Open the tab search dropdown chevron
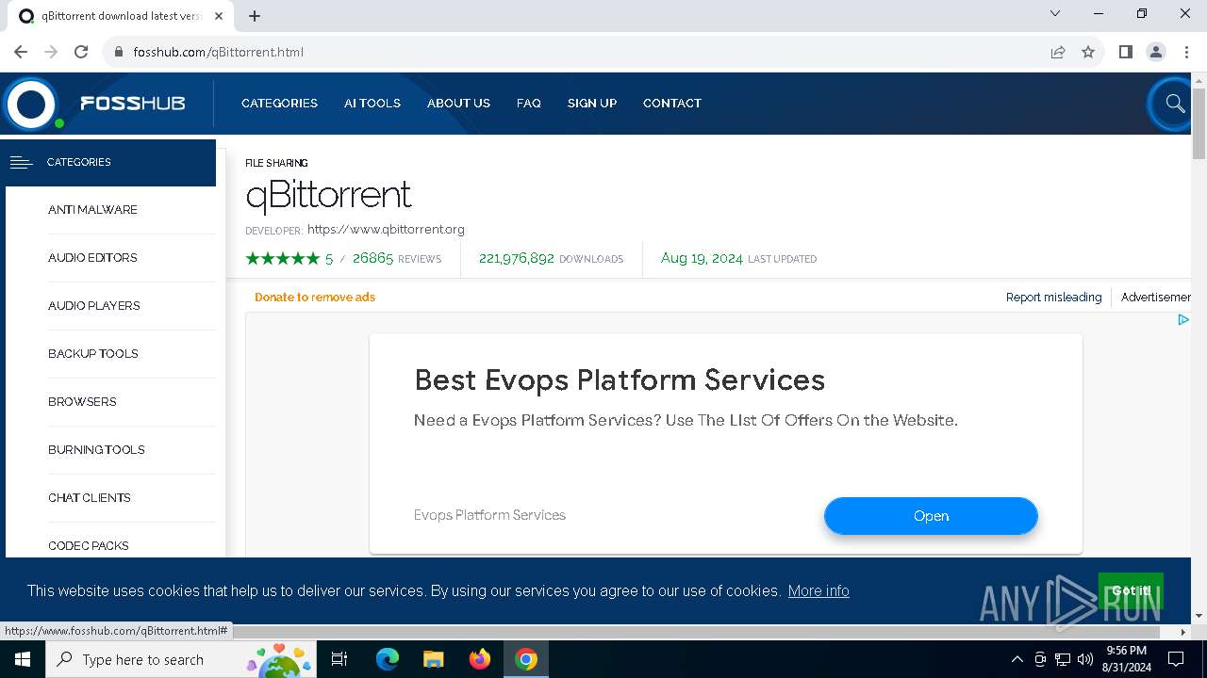This screenshot has height=678, width=1207. coord(1055,14)
